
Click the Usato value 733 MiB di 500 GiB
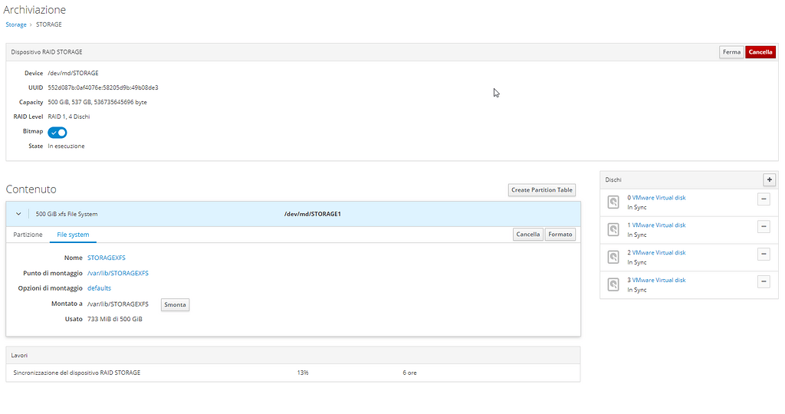click(x=115, y=320)
